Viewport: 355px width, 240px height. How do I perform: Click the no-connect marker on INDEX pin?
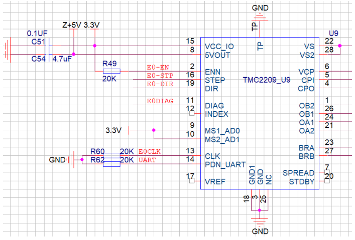tap(192, 113)
